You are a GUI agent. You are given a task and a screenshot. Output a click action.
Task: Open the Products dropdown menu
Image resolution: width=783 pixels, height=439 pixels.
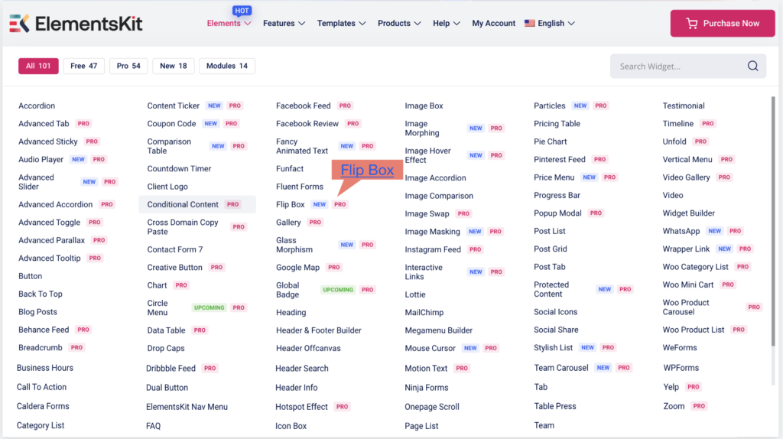399,23
